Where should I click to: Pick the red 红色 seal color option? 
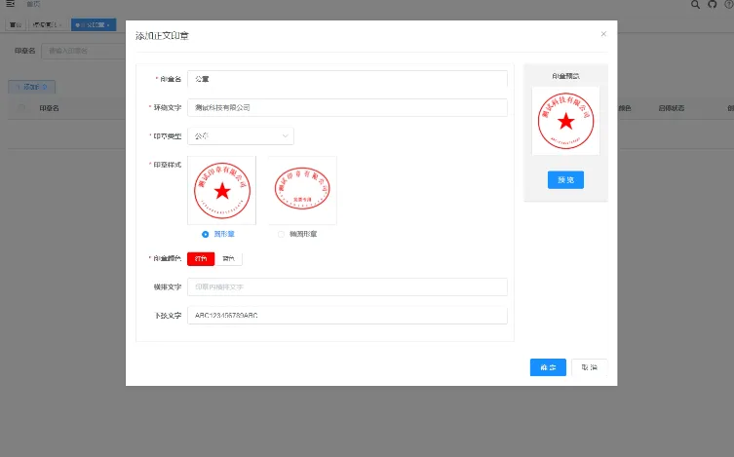point(201,258)
